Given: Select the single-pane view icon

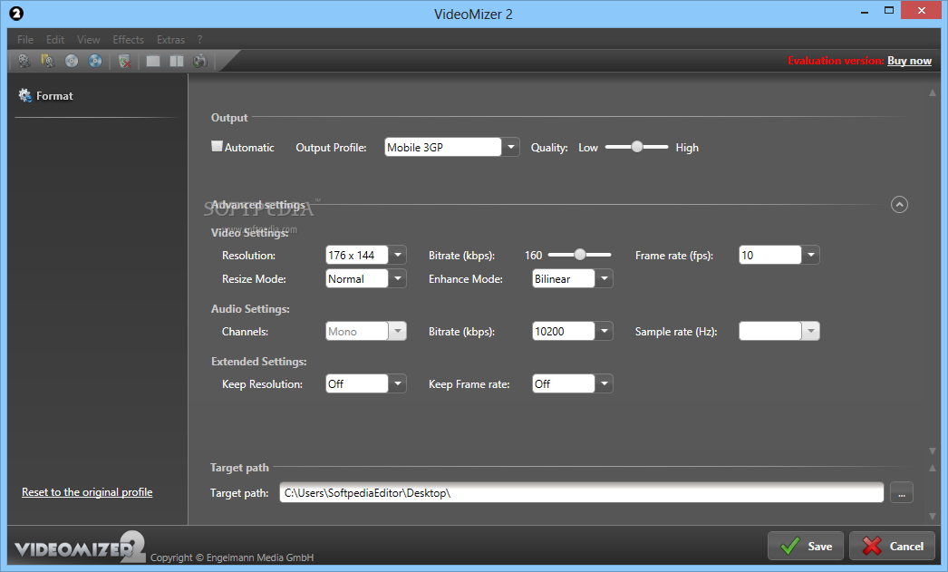Looking at the screenshot, I should click(x=153, y=61).
